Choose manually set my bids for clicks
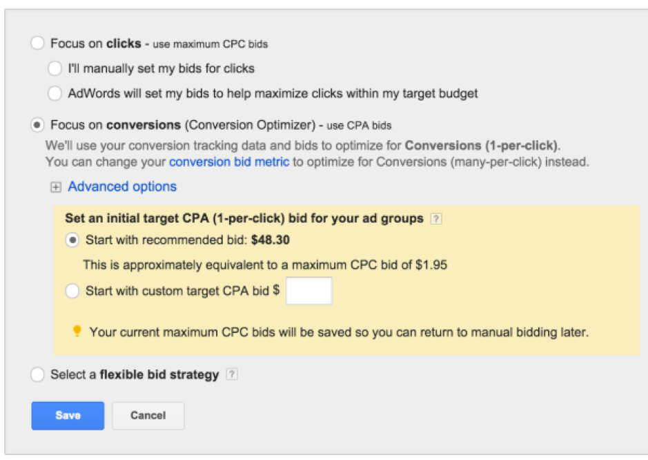Screen dimensions: 648x460 (x=55, y=68)
